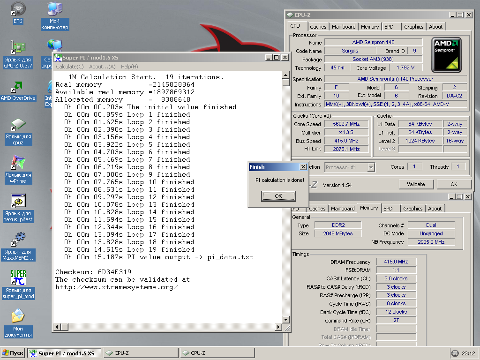
Task: Click the taskbar clock showing 23:12
Action: [x=468, y=353]
